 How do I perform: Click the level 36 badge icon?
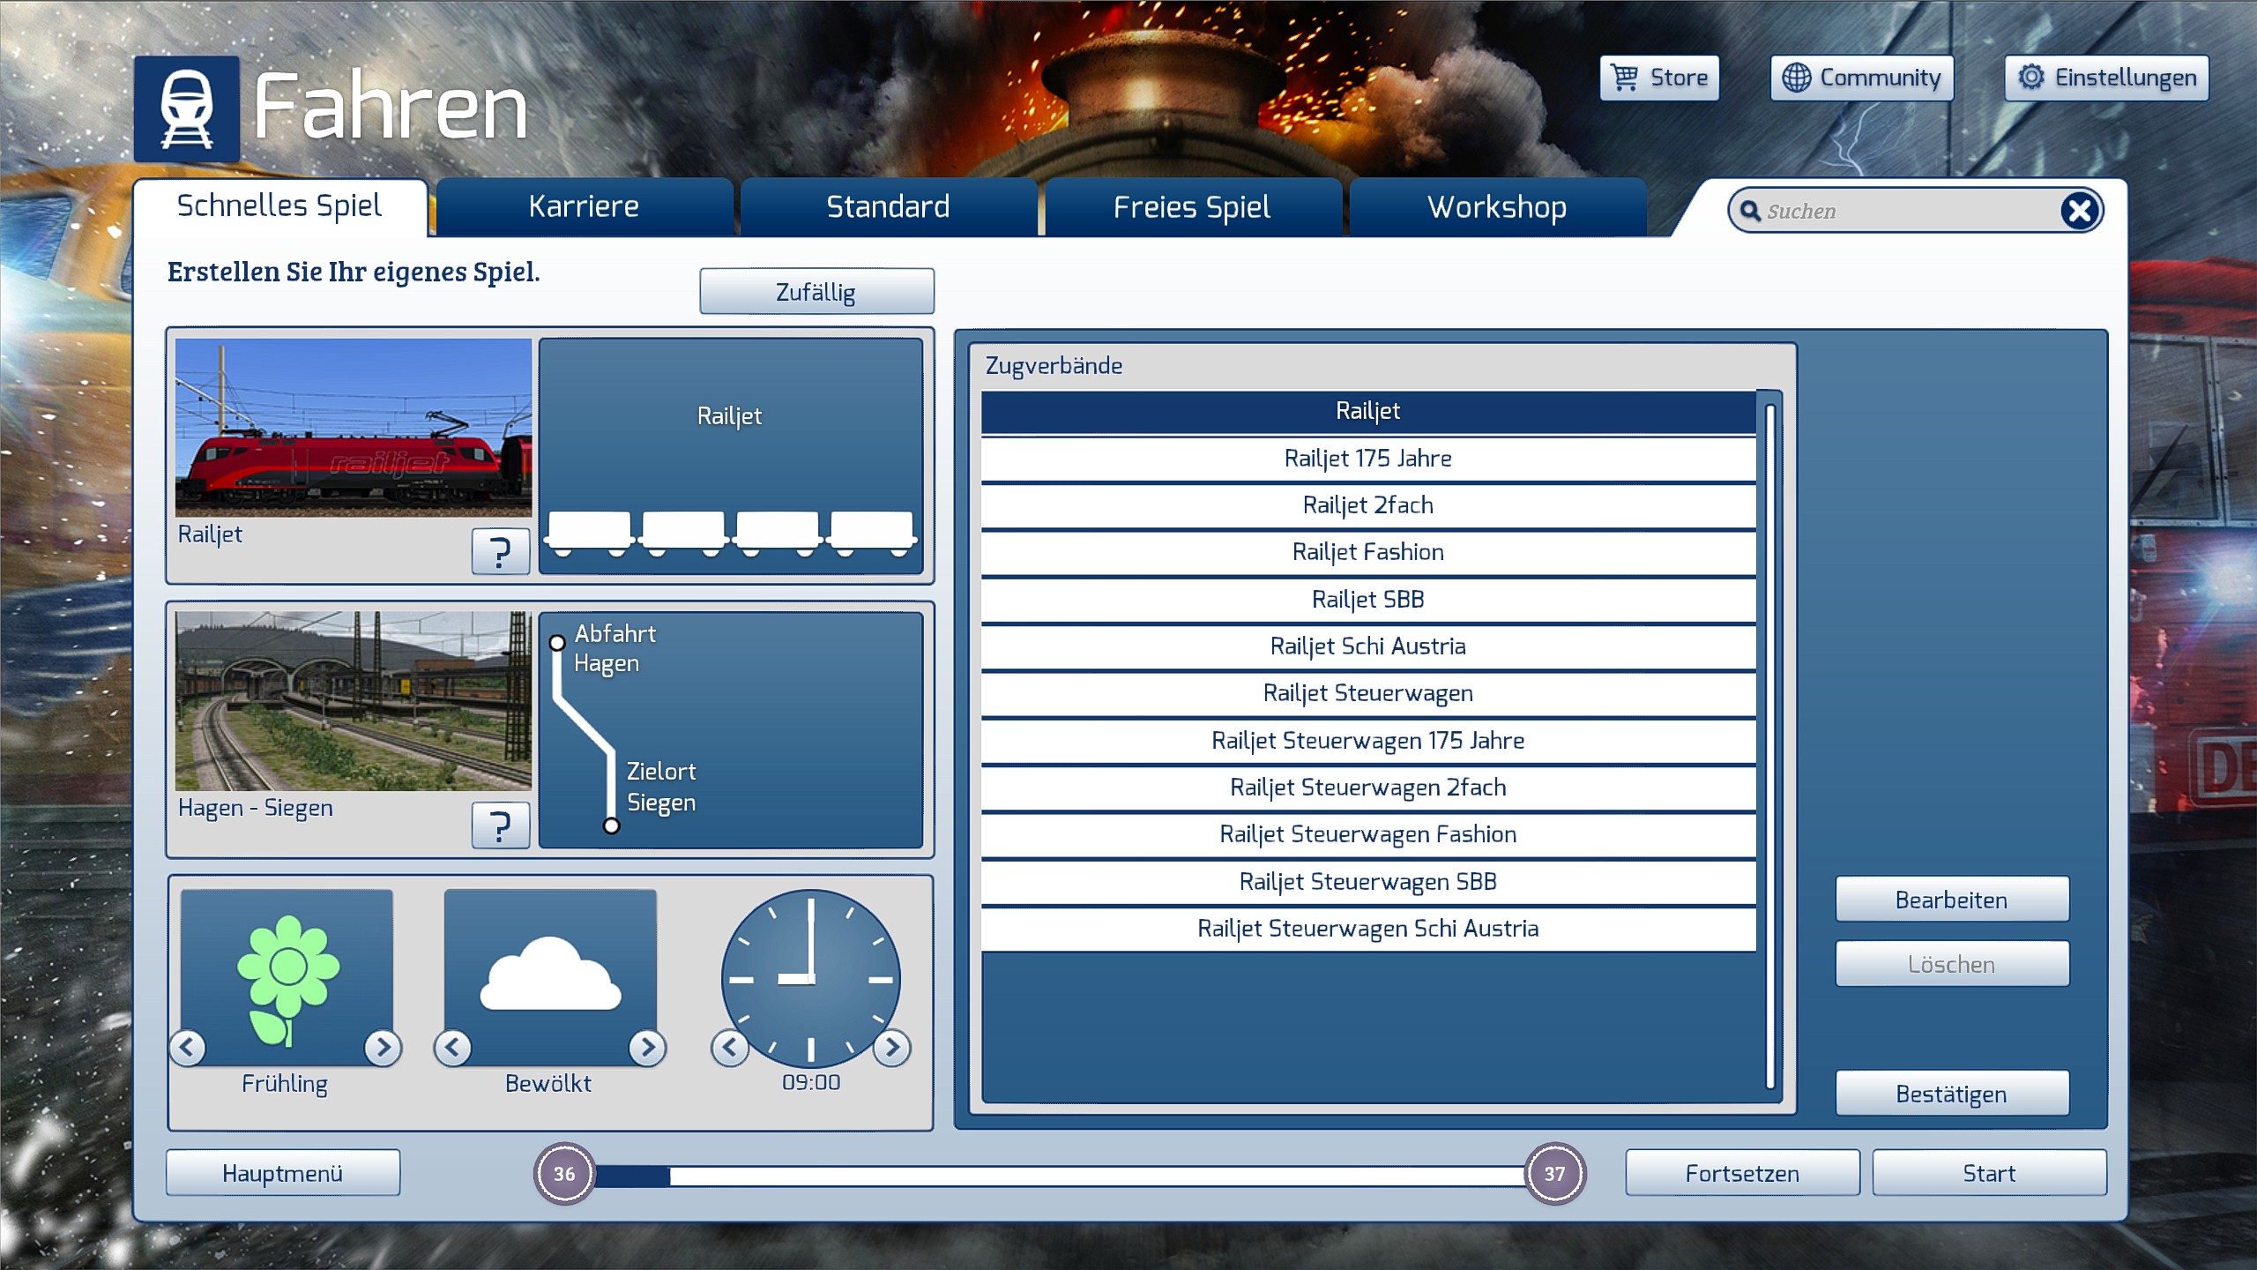pyautogui.click(x=564, y=1174)
